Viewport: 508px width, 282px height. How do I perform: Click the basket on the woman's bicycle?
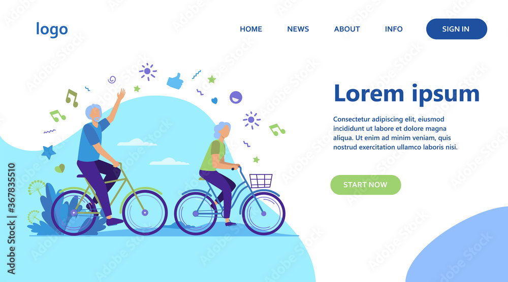261,181
